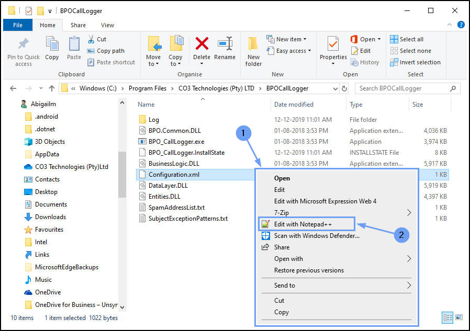The height and width of the screenshot is (331, 470).
Task: Switch to details view layout icon
Action: [x=448, y=317]
